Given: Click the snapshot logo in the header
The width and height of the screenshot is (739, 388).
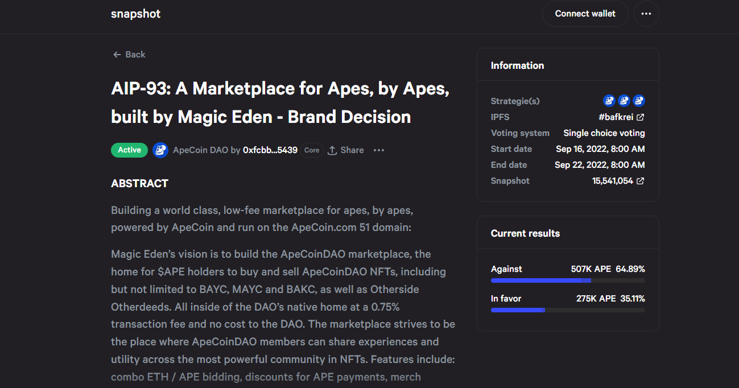Looking at the screenshot, I should [135, 14].
